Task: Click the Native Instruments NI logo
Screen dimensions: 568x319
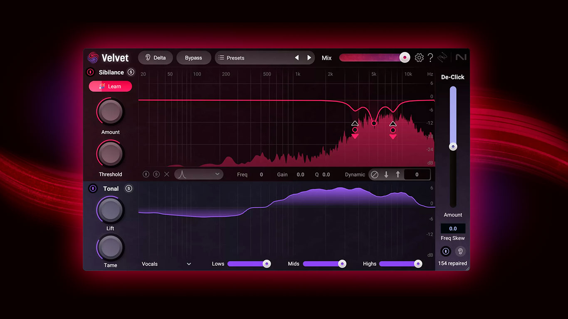Action: coord(461,57)
